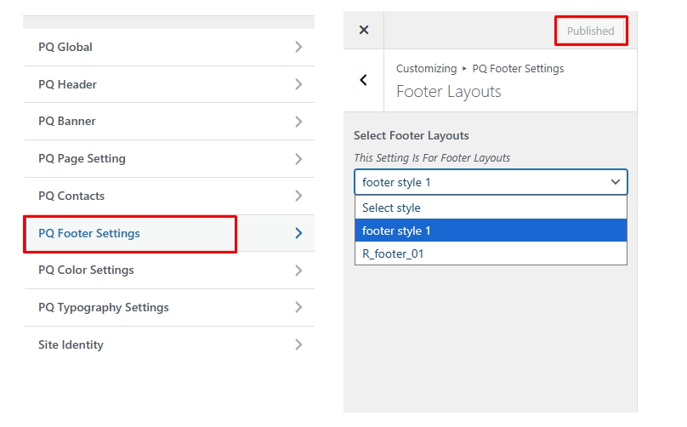
Task: Click the Published button
Action: [590, 31]
